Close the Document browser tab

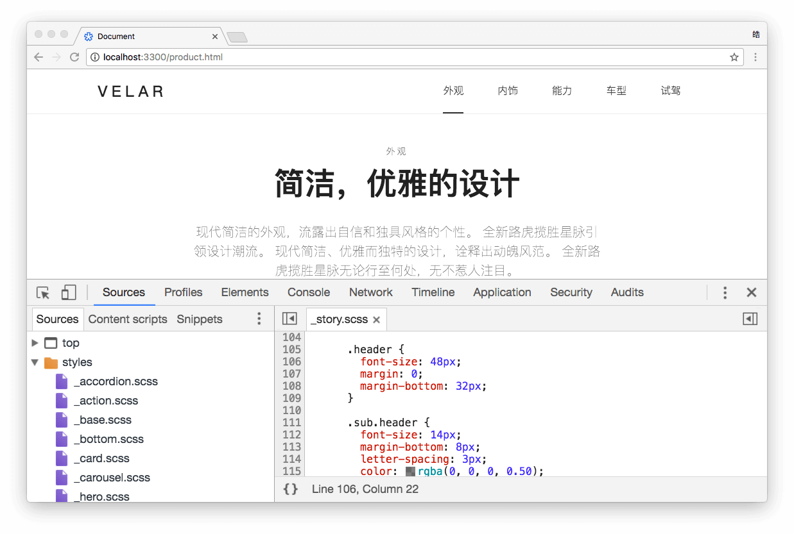coord(215,37)
